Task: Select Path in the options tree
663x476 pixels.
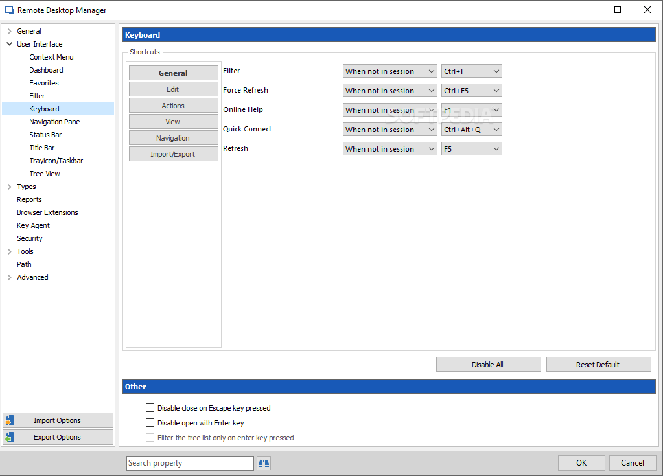Action: pyautogui.click(x=24, y=264)
